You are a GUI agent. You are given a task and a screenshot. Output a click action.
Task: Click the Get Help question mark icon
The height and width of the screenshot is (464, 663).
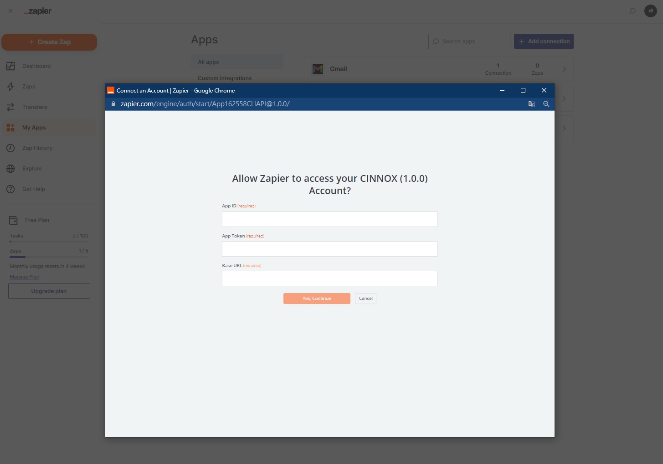coord(10,189)
